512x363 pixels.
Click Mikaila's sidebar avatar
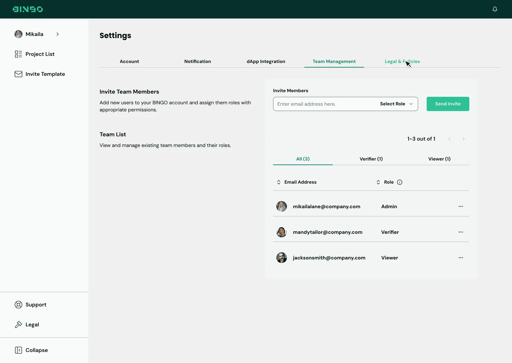18,34
